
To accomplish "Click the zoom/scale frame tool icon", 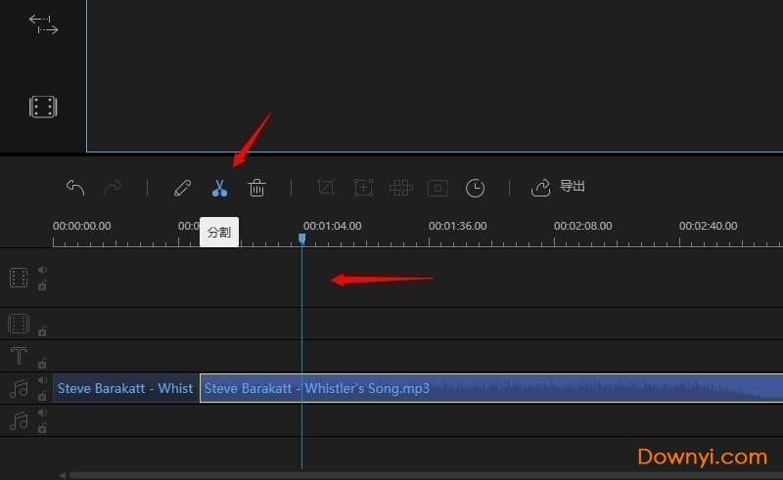I will (x=363, y=188).
